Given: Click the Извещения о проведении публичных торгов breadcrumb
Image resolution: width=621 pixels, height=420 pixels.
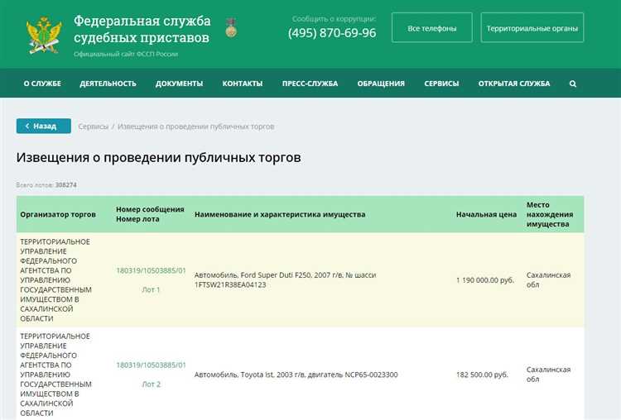Looking at the screenshot, I should pyautogui.click(x=195, y=126).
